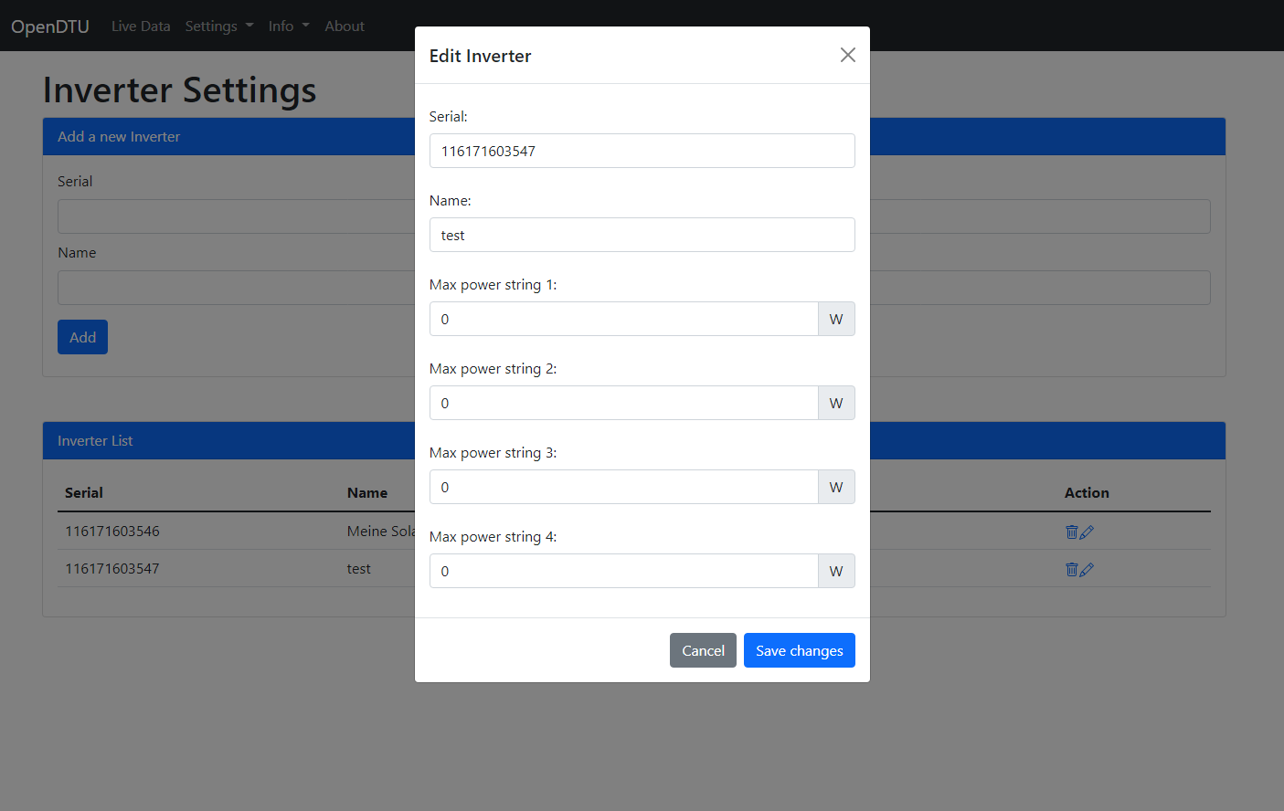The height and width of the screenshot is (811, 1284).
Task: Close the Edit Inverter dialog with X
Action: coord(847,55)
